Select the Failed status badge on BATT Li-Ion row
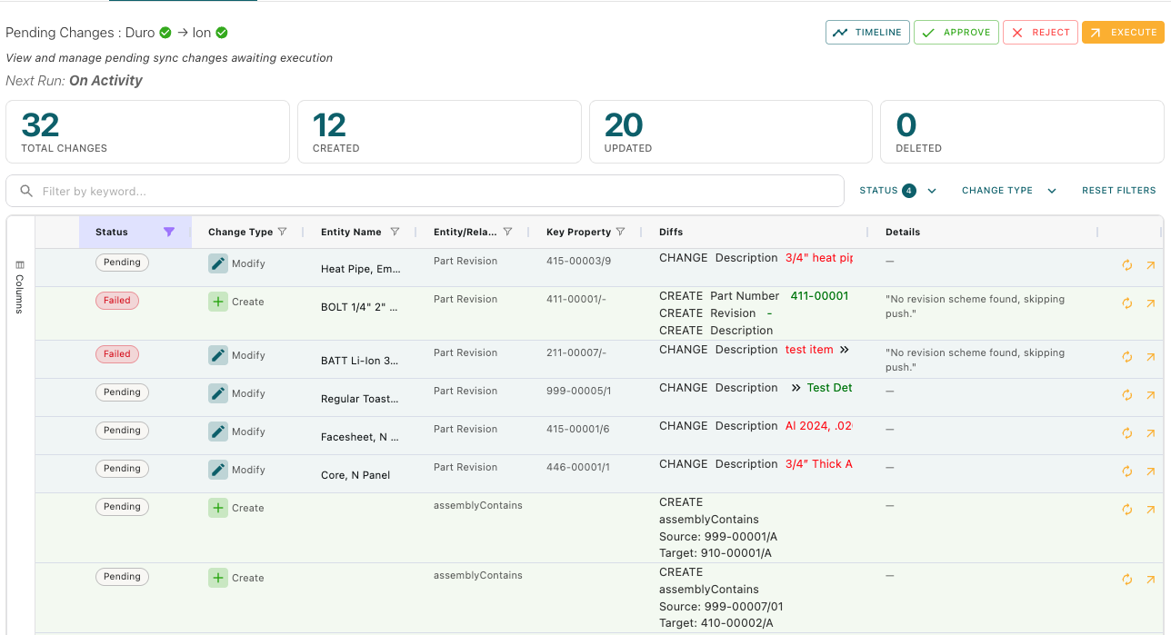1171x635 pixels. [x=117, y=354]
